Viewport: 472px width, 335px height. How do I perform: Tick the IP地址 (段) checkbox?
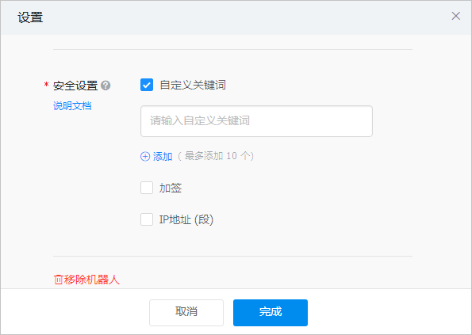tap(147, 219)
